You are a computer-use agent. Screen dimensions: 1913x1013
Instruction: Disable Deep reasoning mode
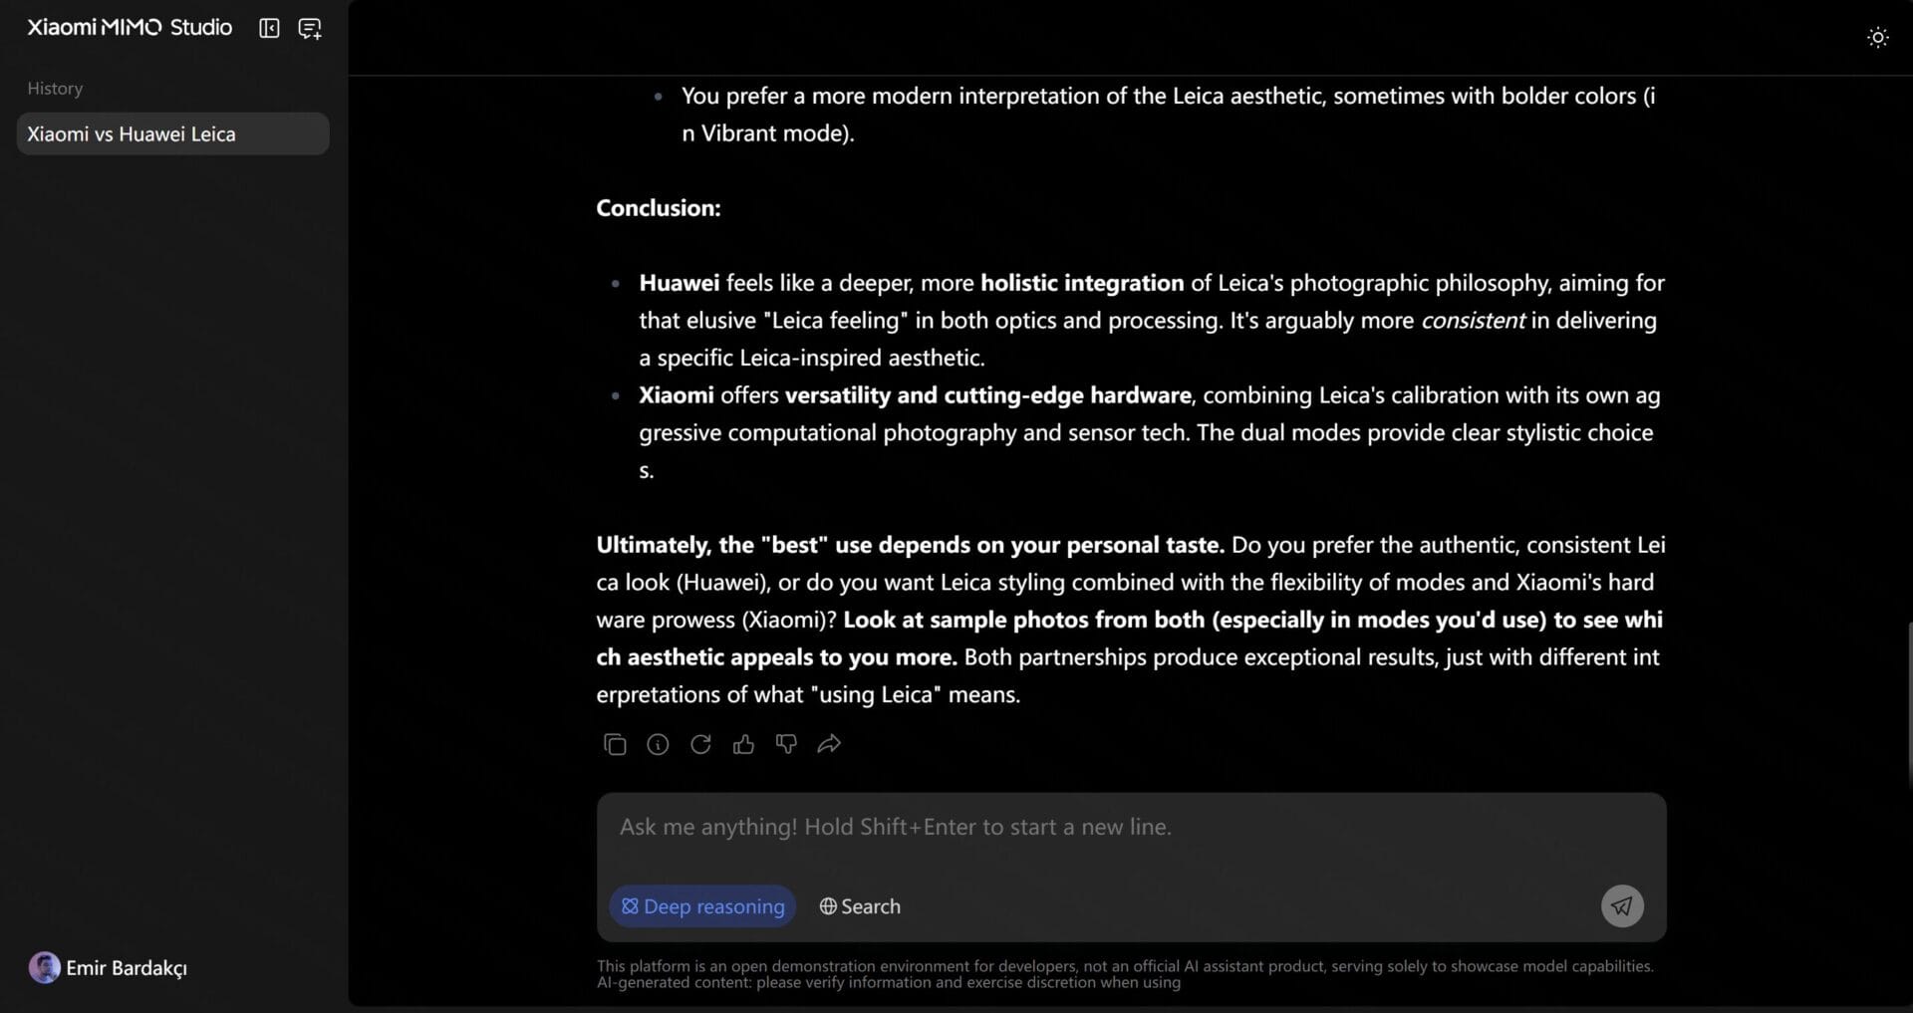(702, 906)
